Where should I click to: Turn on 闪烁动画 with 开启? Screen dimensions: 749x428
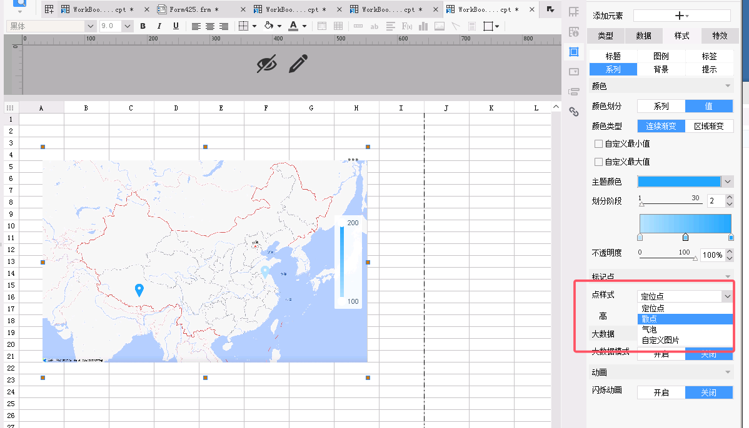click(x=661, y=392)
